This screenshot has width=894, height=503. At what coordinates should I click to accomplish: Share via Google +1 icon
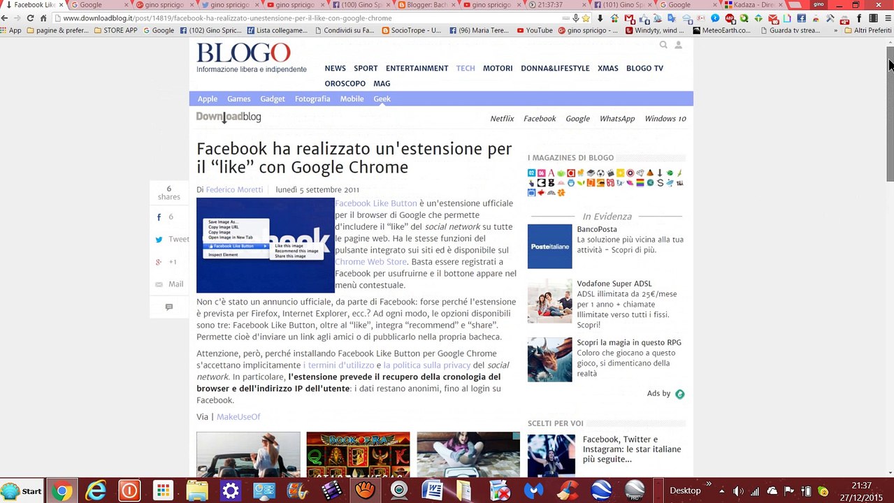tap(159, 262)
